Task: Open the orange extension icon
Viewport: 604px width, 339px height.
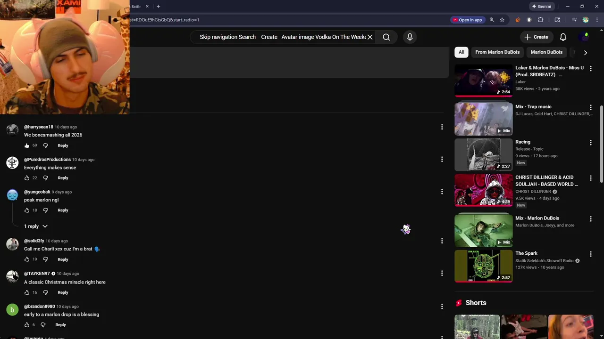Action: (x=518, y=20)
